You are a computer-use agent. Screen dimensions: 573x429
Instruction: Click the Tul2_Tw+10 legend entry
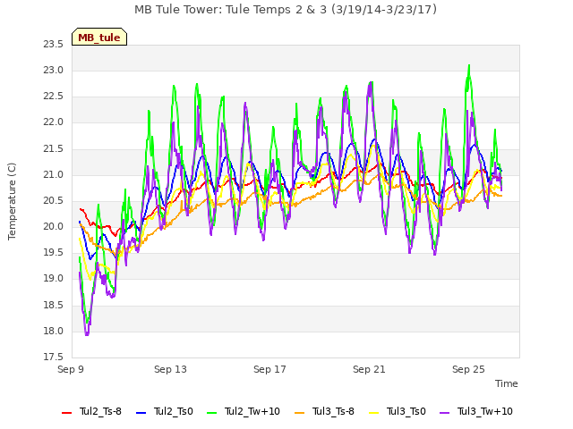pos(244,411)
